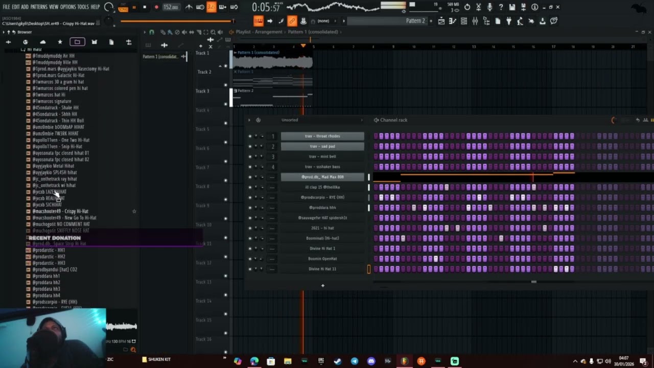Select the @proddara hh4 channel button
This screenshot has width=654, height=368.
point(322,208)
